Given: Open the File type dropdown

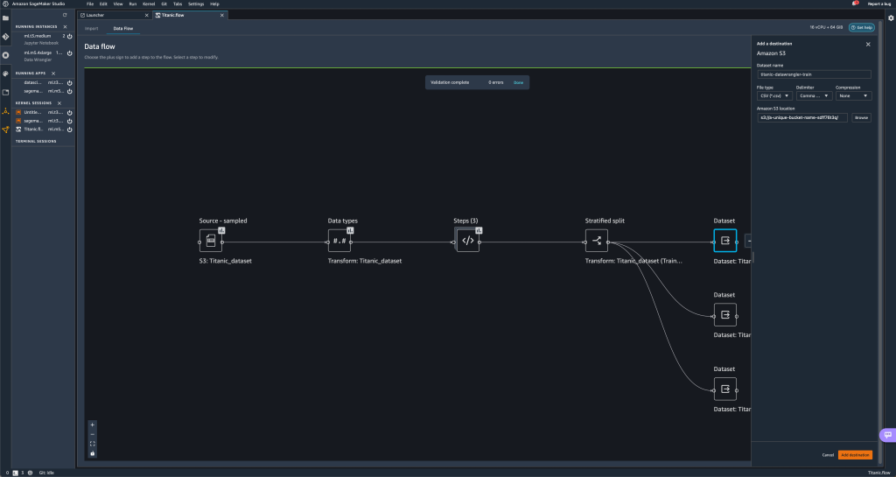Looking at the screenshot, I should tap(774, 96).
